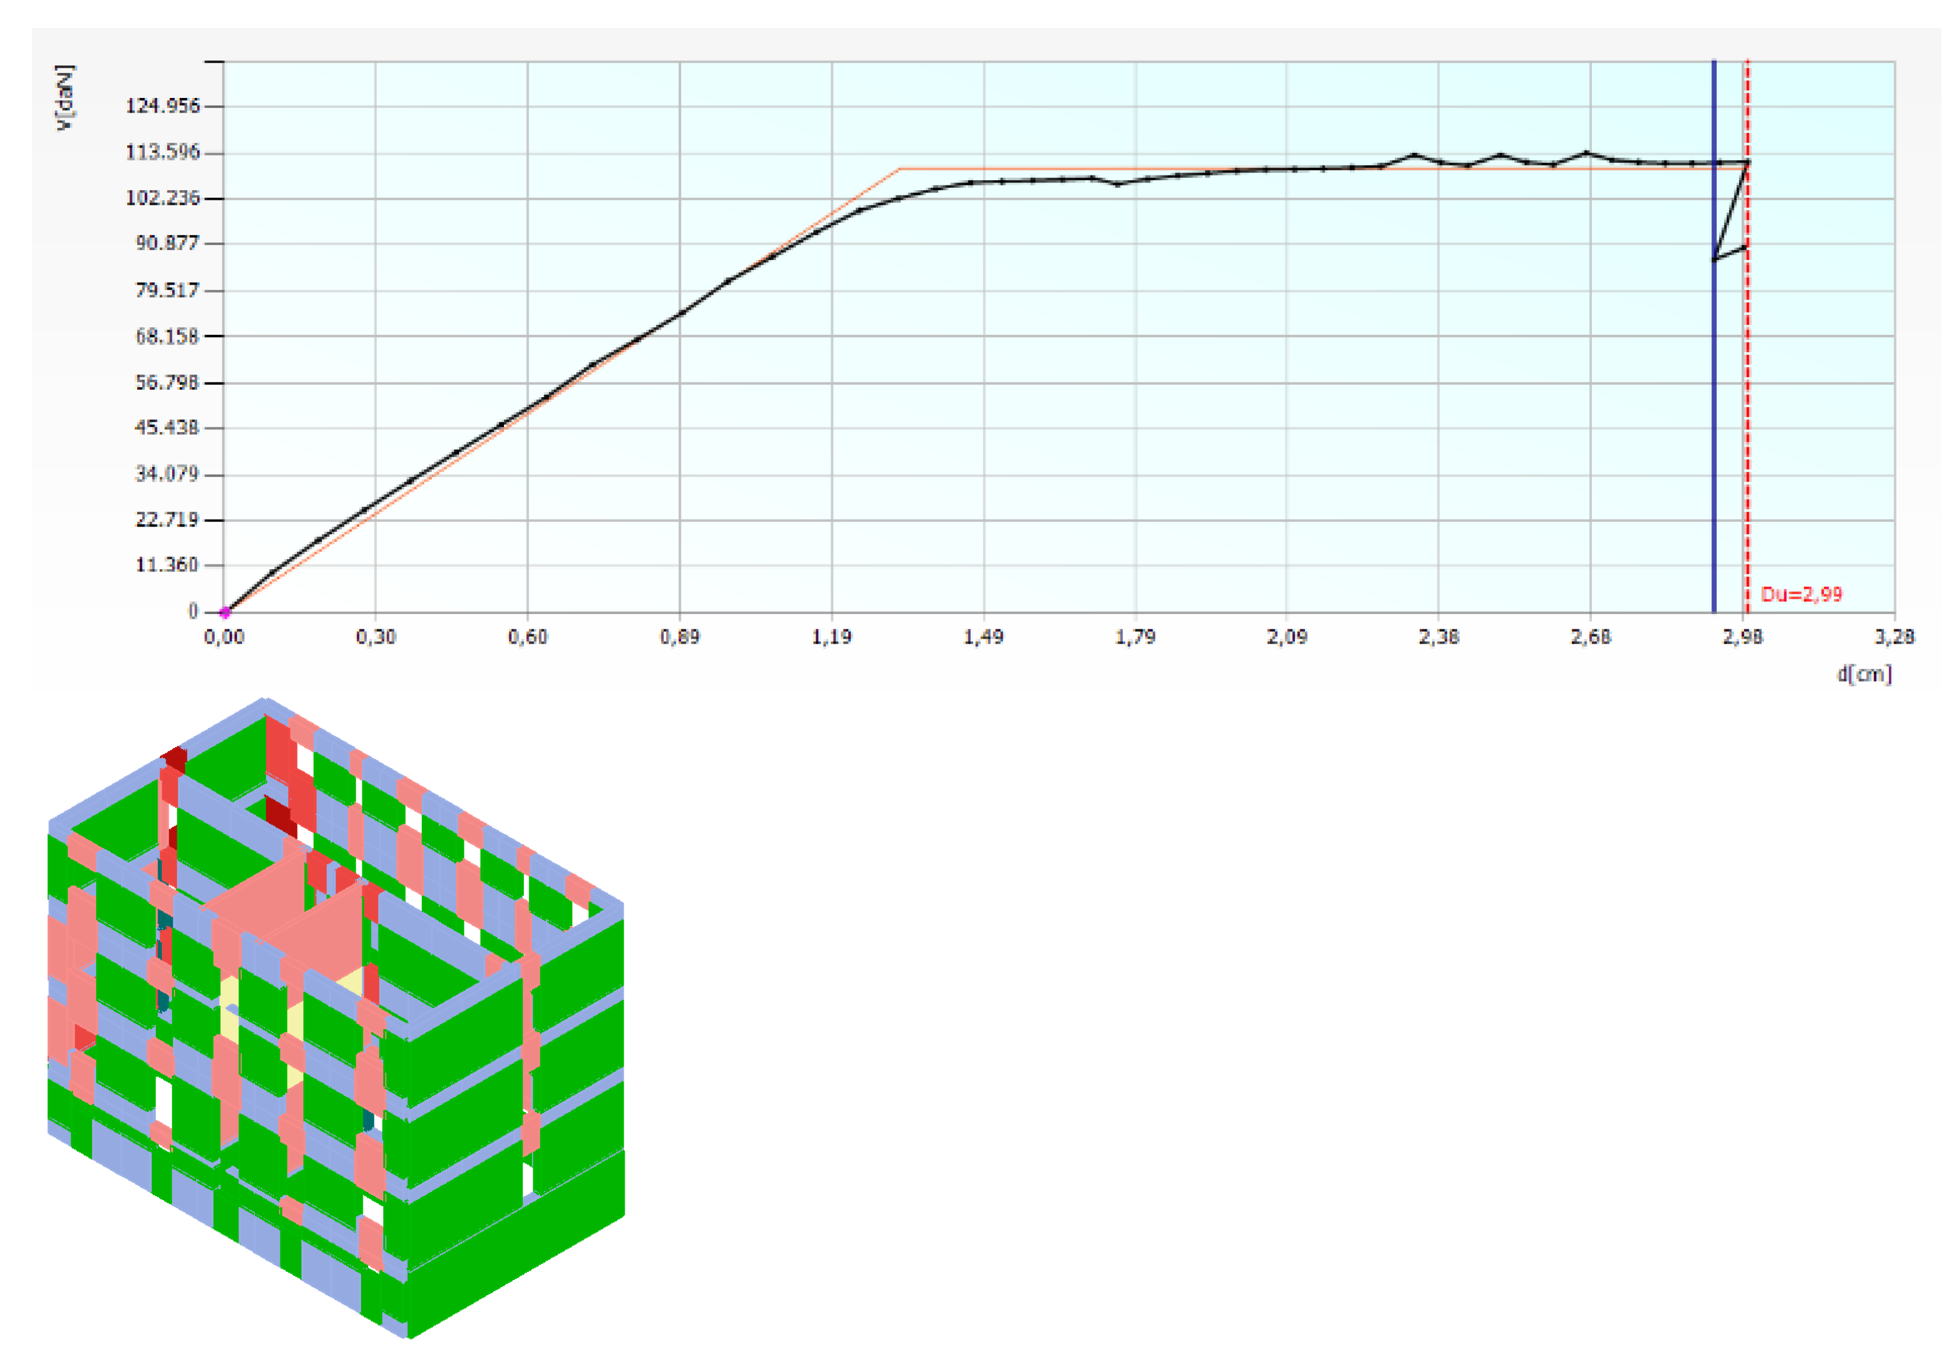
Task: Click the magenta origin point on the curve
Action: pyautogui.click(x=225, y=612)
